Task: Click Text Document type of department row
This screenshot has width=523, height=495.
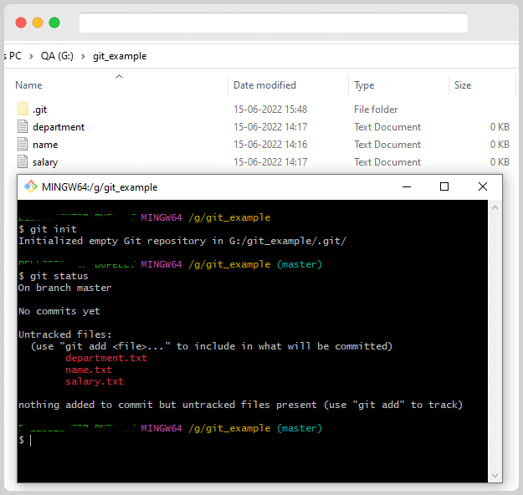Action: pos(387,127)
